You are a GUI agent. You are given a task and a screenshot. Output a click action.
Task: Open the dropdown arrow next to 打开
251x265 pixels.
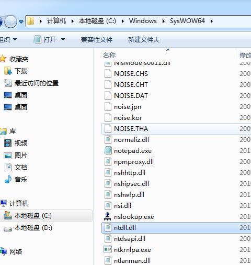(x=63, y=39)
